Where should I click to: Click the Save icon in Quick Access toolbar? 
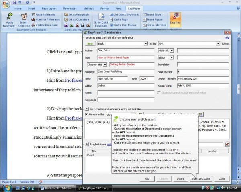[14, 2]
